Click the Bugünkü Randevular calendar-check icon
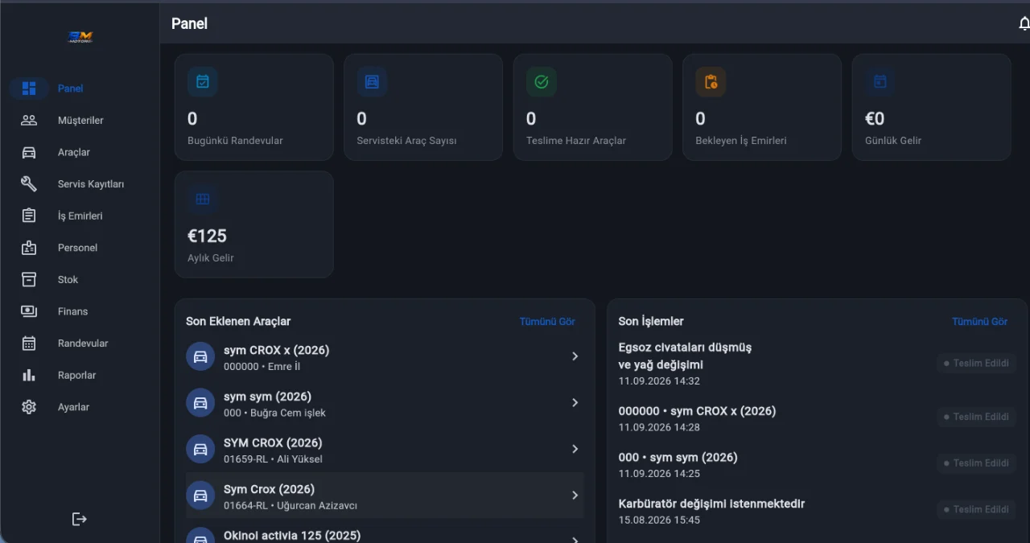This screenshot has width=1030, height=543. 203,82
